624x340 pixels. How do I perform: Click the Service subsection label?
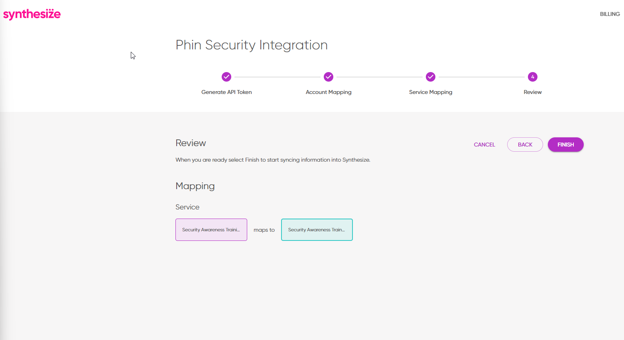(x=187, y=207)
